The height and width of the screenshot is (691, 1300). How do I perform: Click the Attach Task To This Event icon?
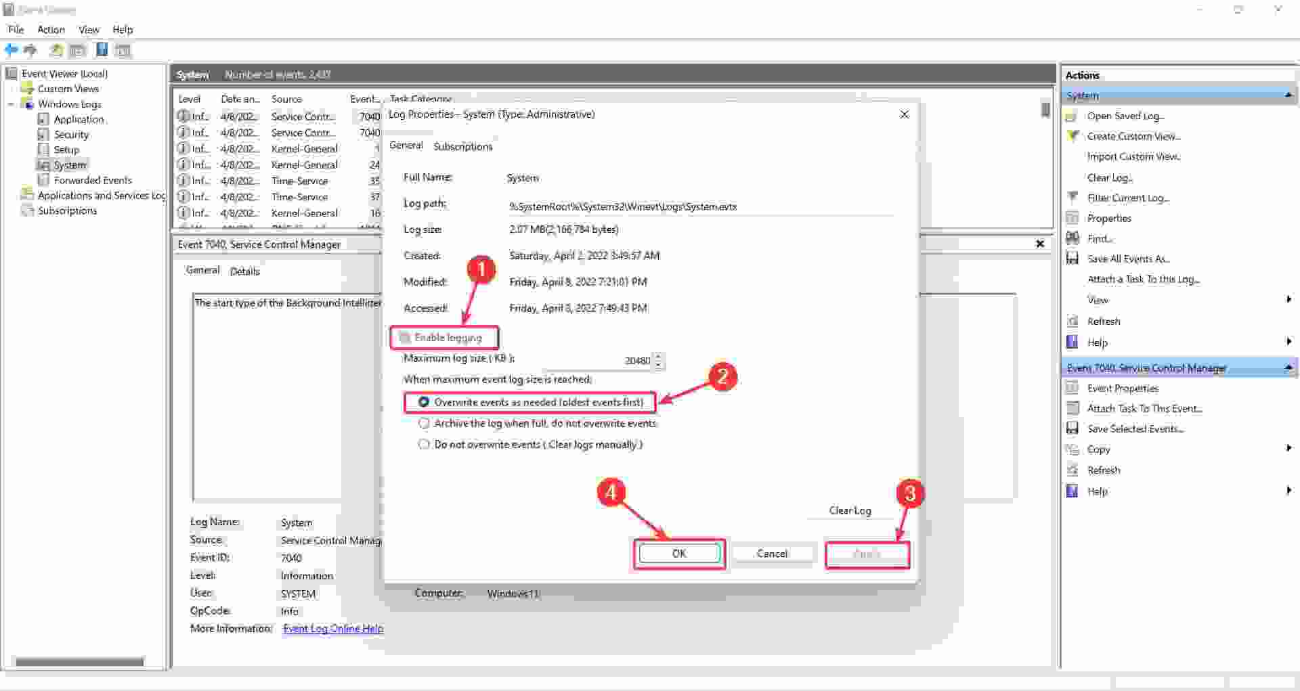[x=1072, y=408]
